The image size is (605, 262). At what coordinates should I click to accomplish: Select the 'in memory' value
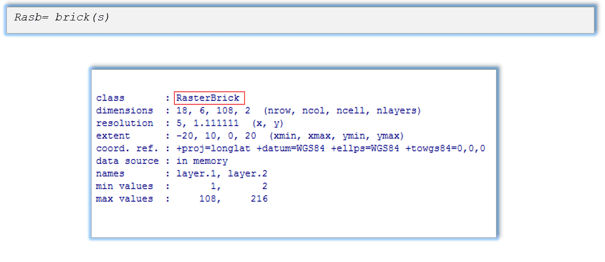[202, 161]
